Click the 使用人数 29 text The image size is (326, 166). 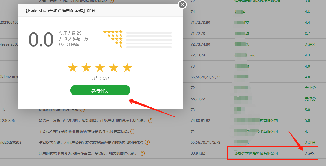pyautogui.click(x=70, y=33)
